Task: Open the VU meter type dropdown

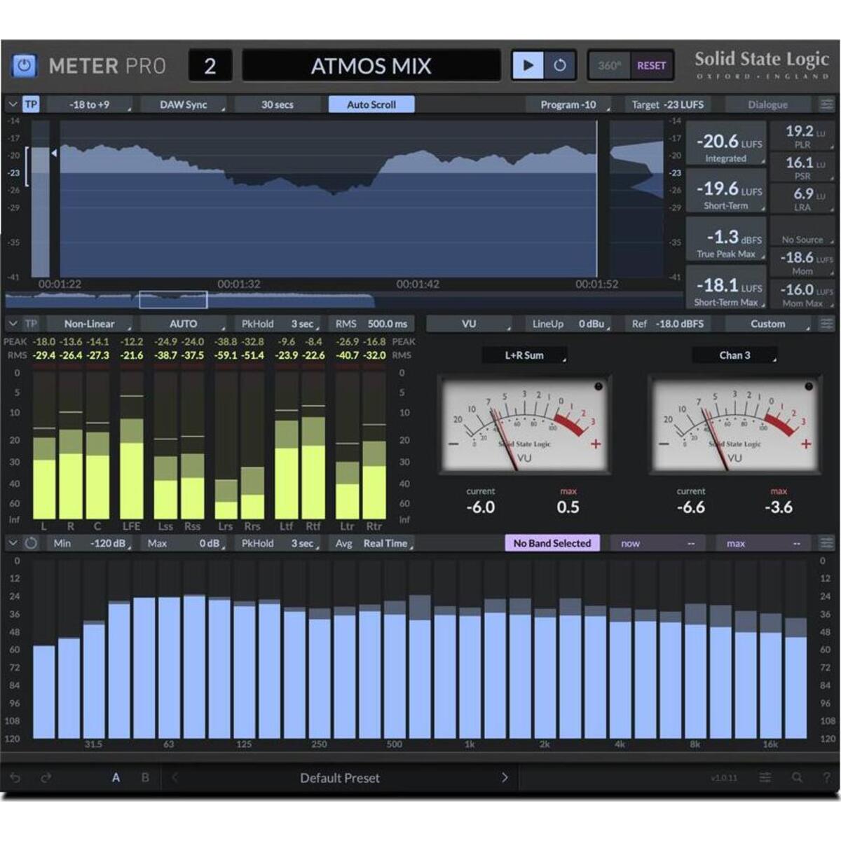Action: coord(470,324)
